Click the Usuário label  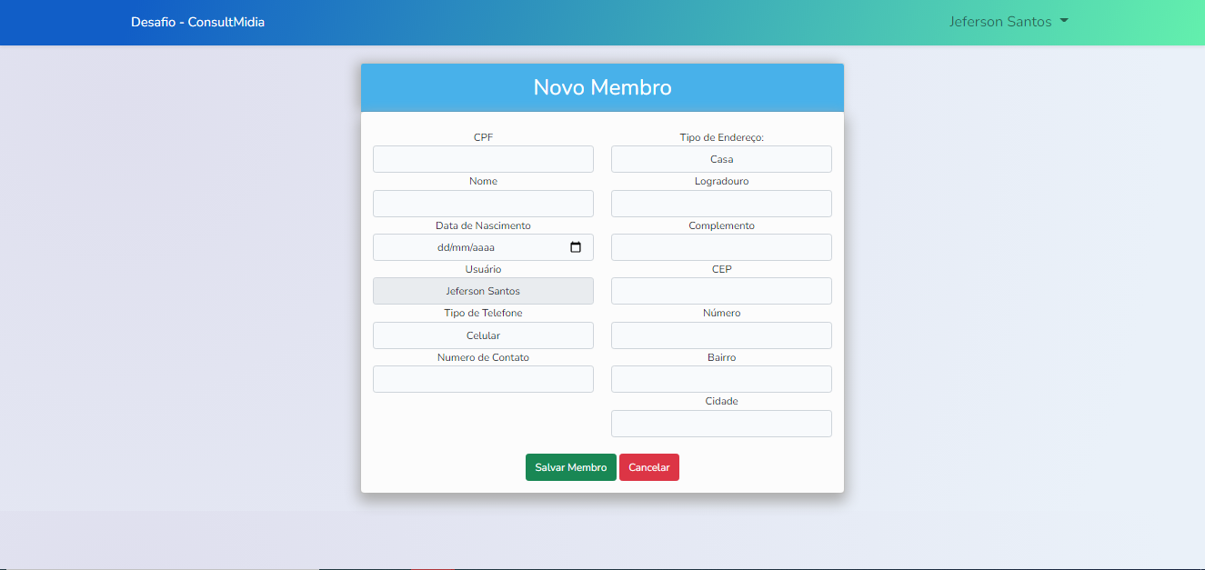pos(483,269)
